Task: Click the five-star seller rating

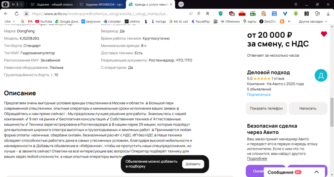Action: (x=262, y=78)
